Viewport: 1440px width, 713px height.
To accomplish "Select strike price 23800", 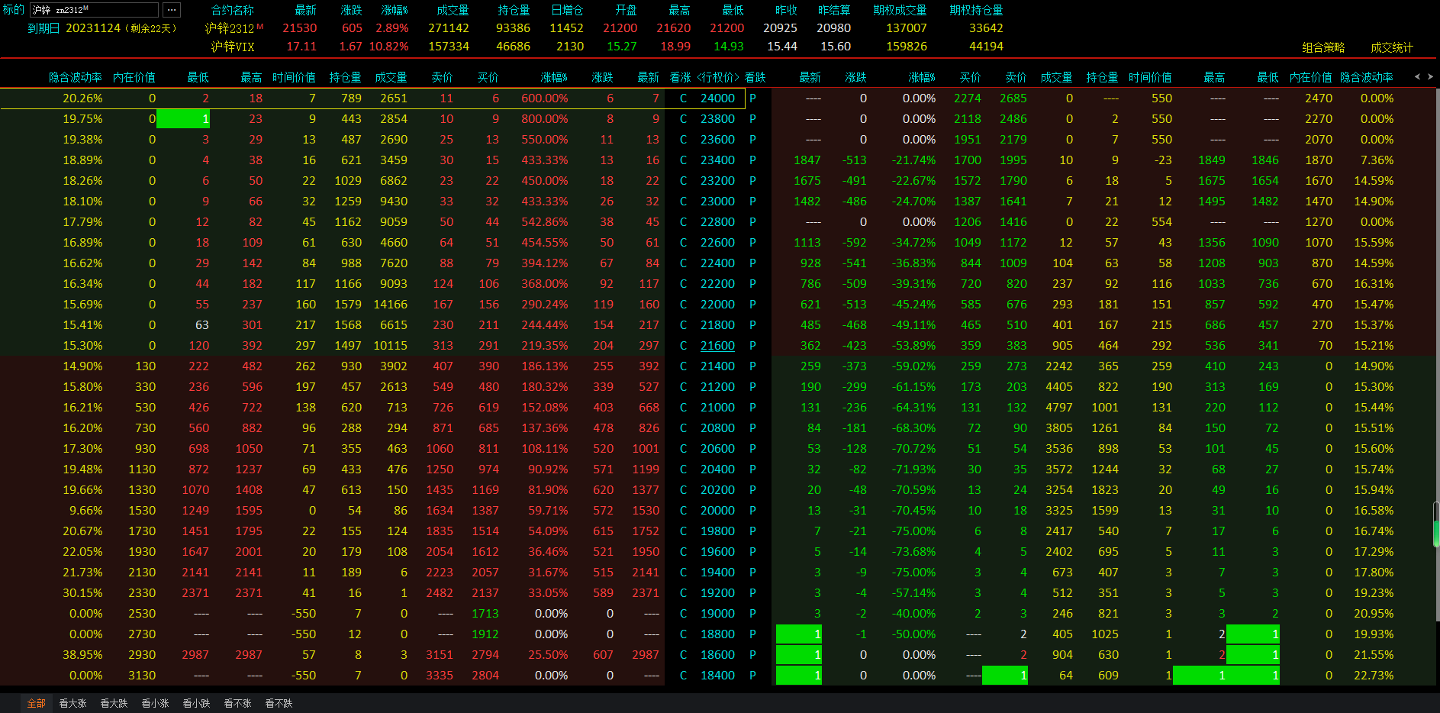I will coord(717,119).
